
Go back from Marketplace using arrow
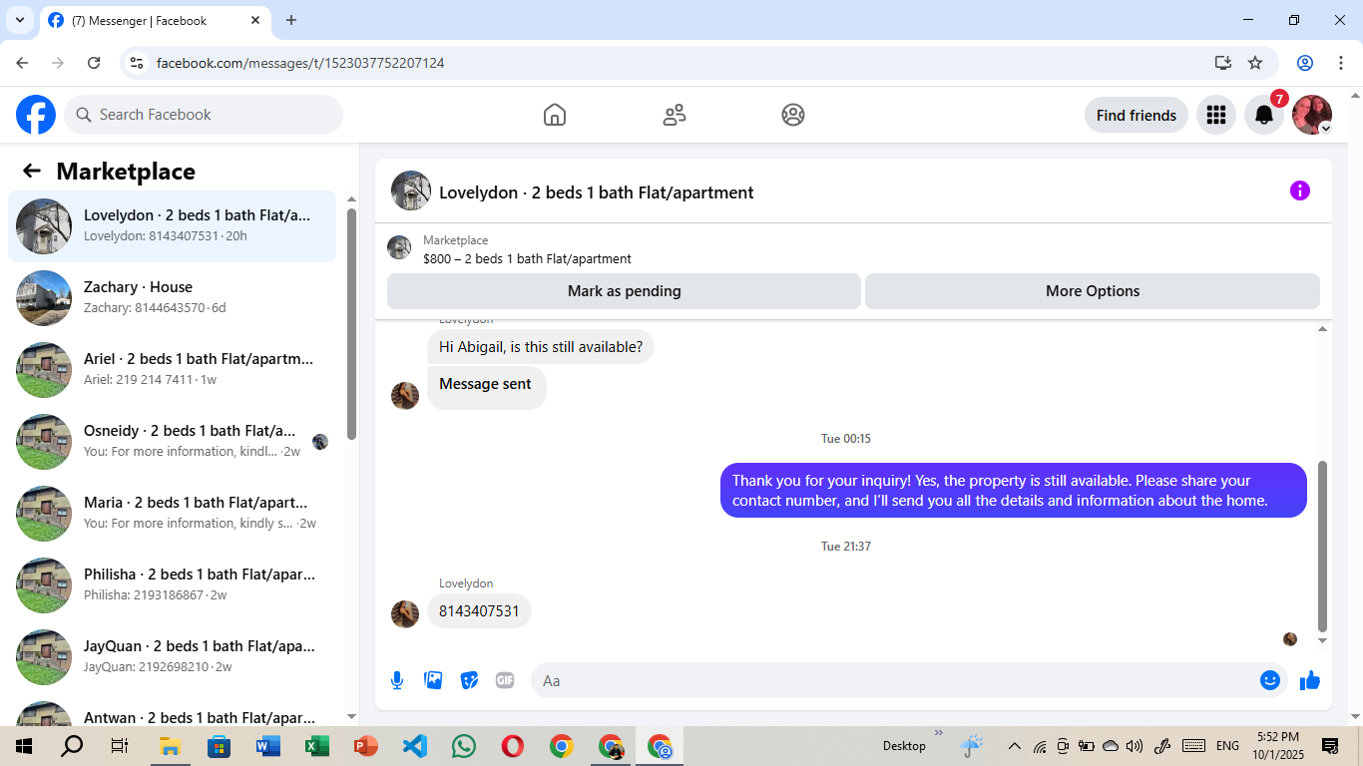[32, 171]
